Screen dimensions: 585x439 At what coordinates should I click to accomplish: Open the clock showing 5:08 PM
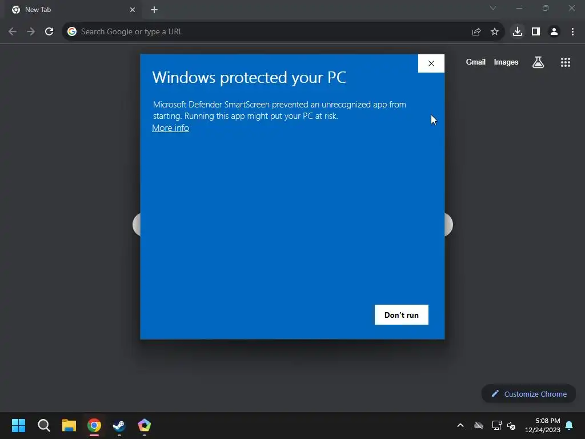(543, 425)
